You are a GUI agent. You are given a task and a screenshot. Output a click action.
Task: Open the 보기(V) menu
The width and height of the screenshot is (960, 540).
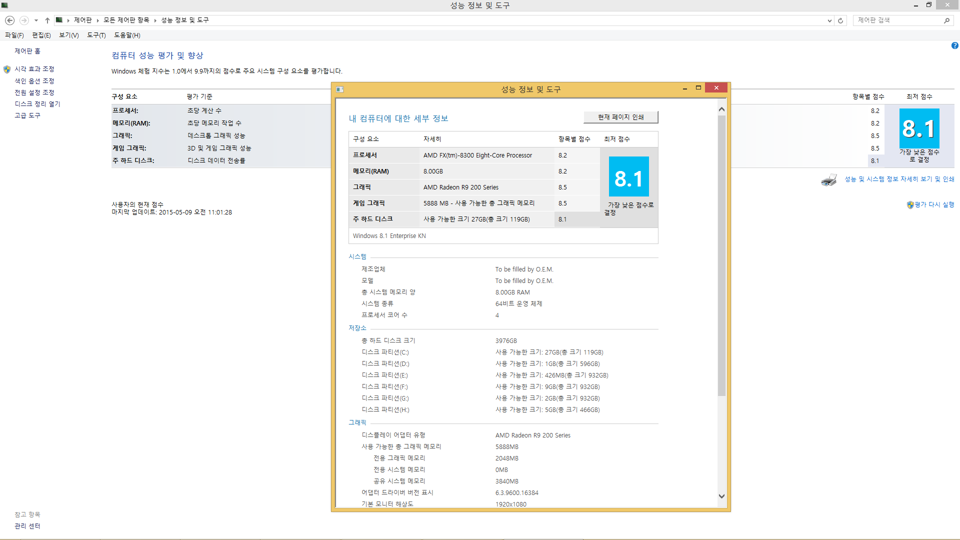click(69, 35)
